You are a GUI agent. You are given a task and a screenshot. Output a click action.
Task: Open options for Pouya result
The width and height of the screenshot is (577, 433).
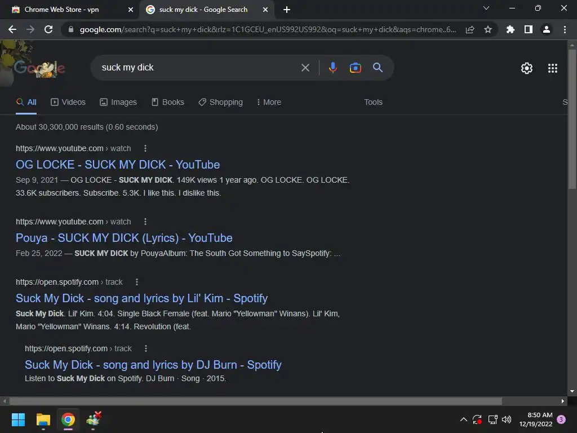(145, 222)
